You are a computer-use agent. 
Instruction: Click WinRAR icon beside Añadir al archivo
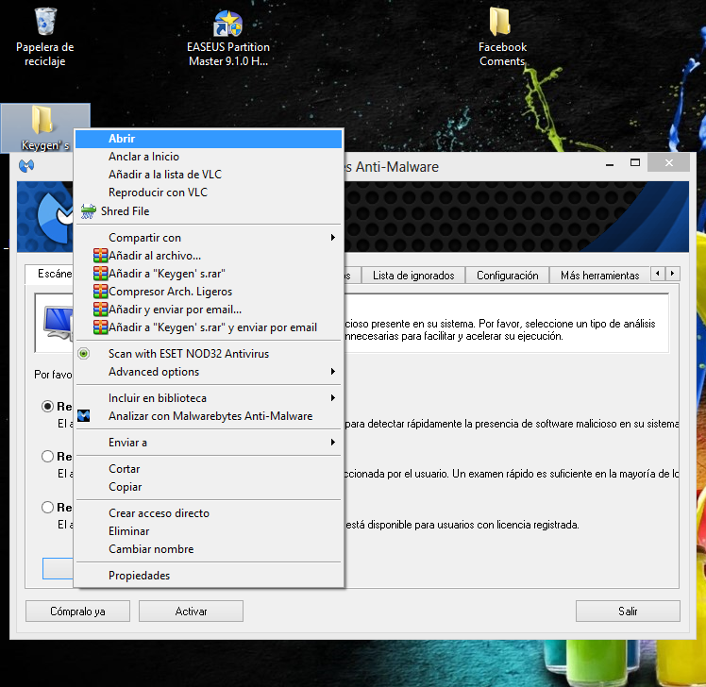click(100, 255)
